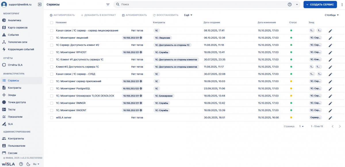Open the filter options icon beside search
Viewport: 345px width, 167px height.
[108, 5]
